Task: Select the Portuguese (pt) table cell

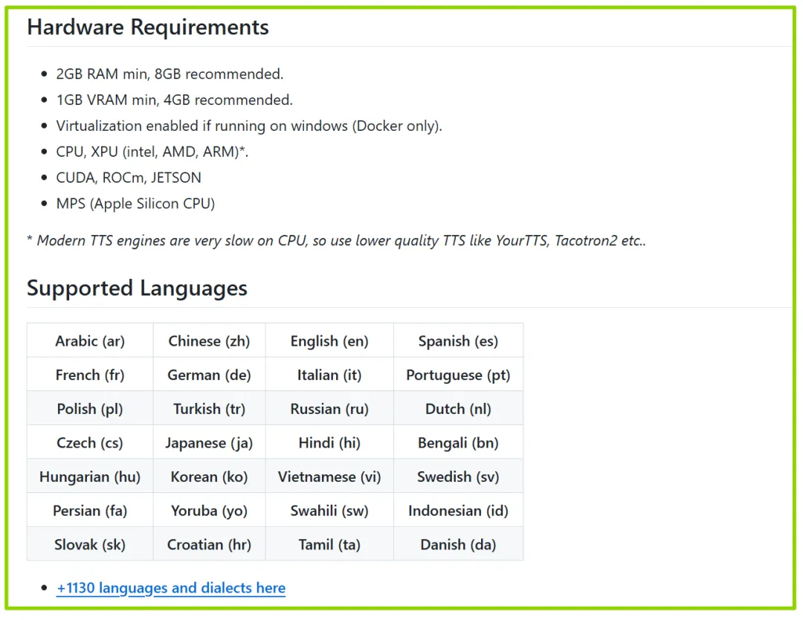Action: point(458,375)
